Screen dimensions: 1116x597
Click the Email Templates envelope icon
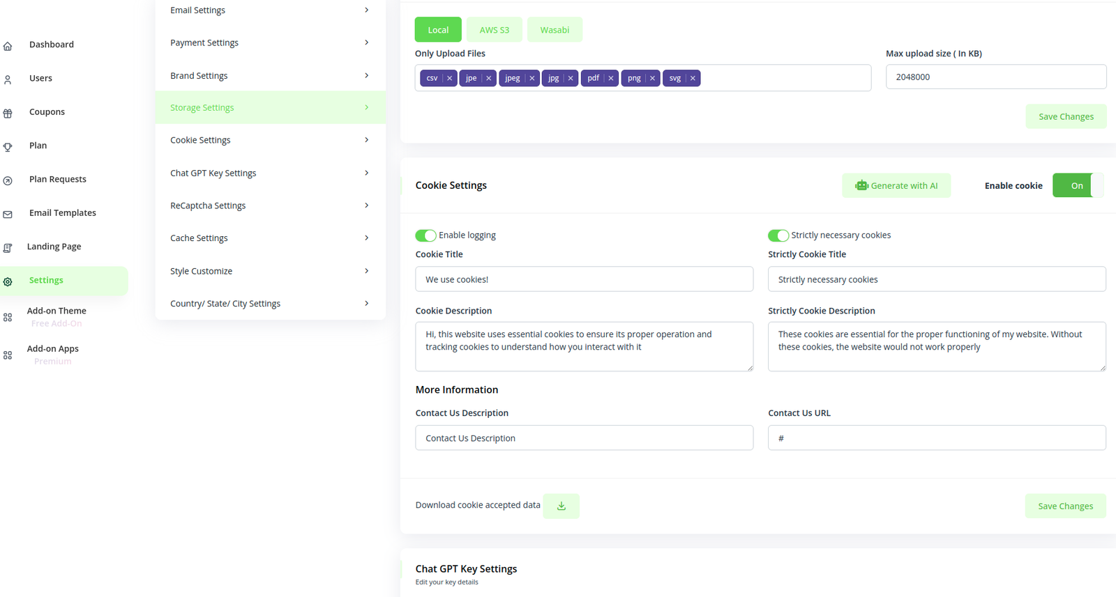click(8, 215)
